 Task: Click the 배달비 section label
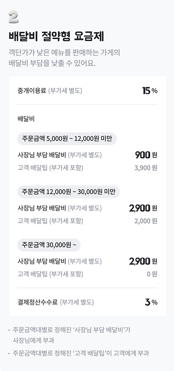pos(26,119)
